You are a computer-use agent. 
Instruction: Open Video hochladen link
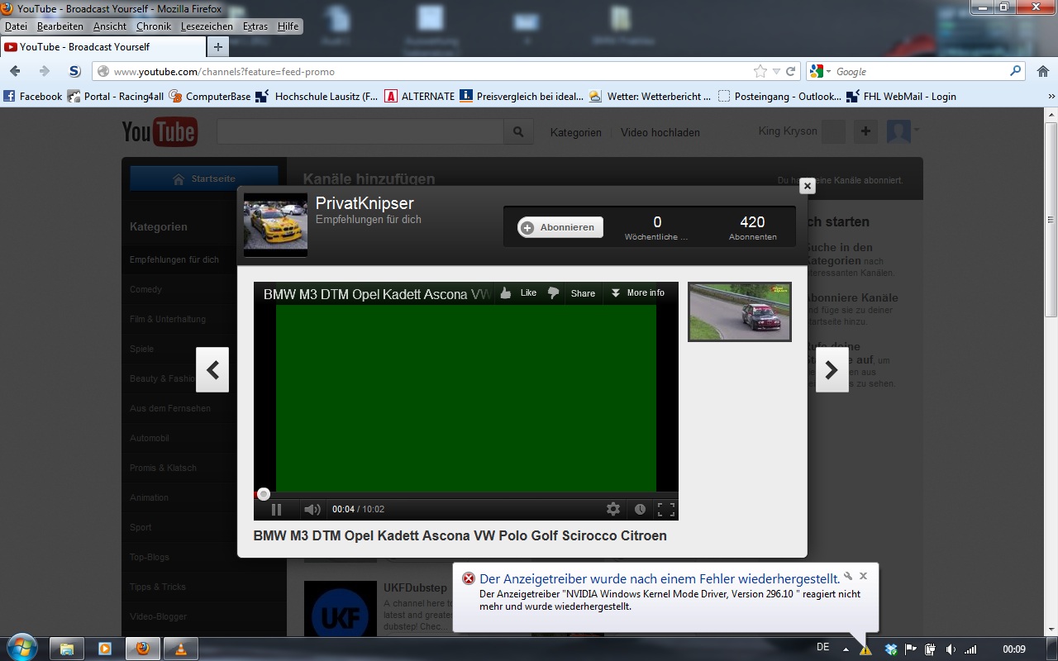coord(660,132)
